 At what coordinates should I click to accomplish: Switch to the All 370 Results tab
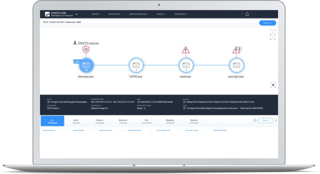coord(53,121)
